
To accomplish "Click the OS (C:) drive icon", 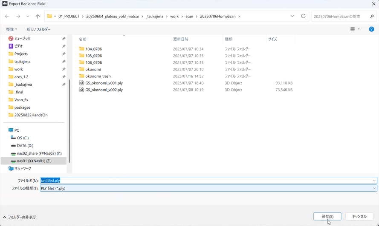I will point(14,138).
